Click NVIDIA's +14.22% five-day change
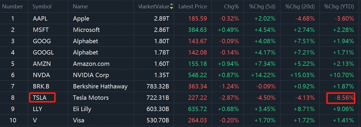Image resolution: width=361 pixels, height=127 pixels. (x=264, y=75)
